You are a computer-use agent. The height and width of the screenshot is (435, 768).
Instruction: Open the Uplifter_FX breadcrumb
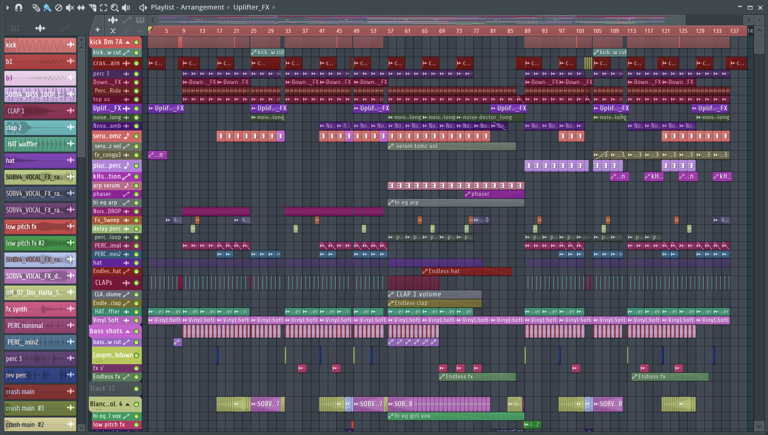[x=251, y=7]
